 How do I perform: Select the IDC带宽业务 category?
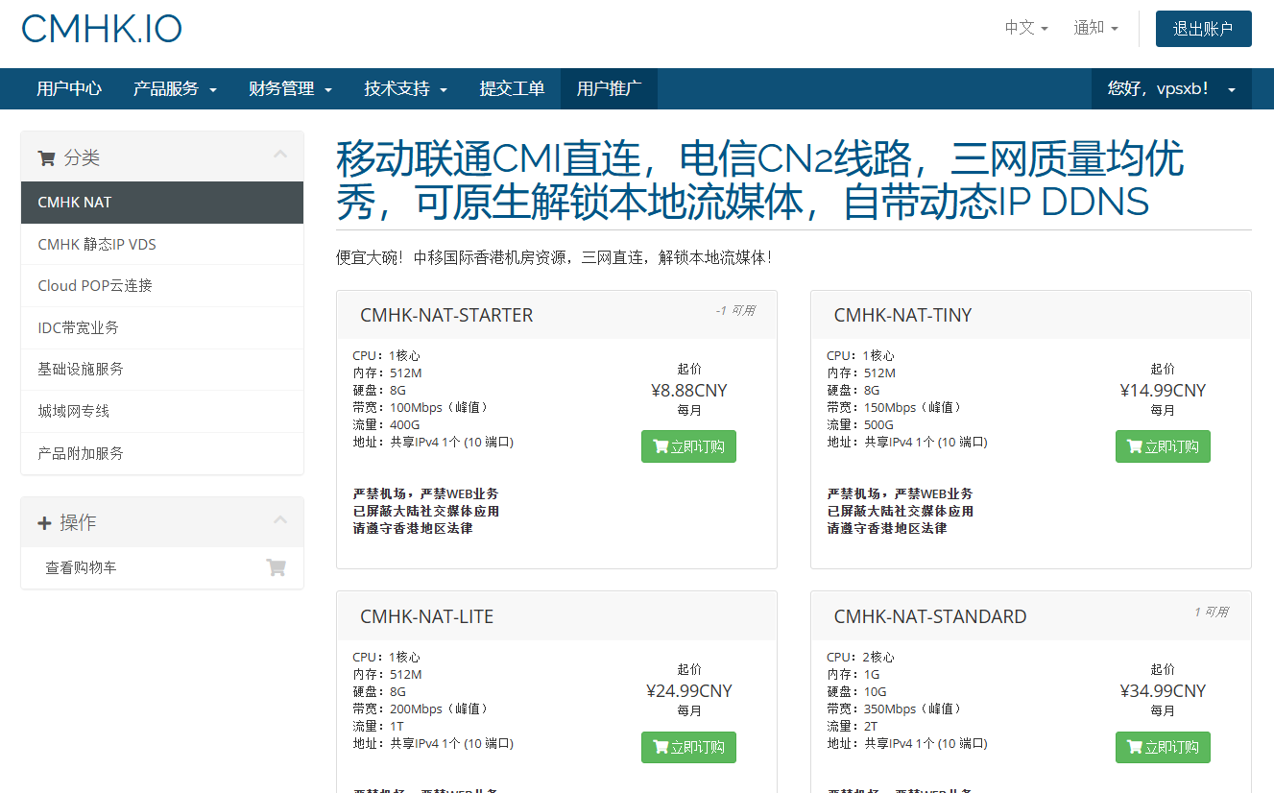tap(162, 327)
